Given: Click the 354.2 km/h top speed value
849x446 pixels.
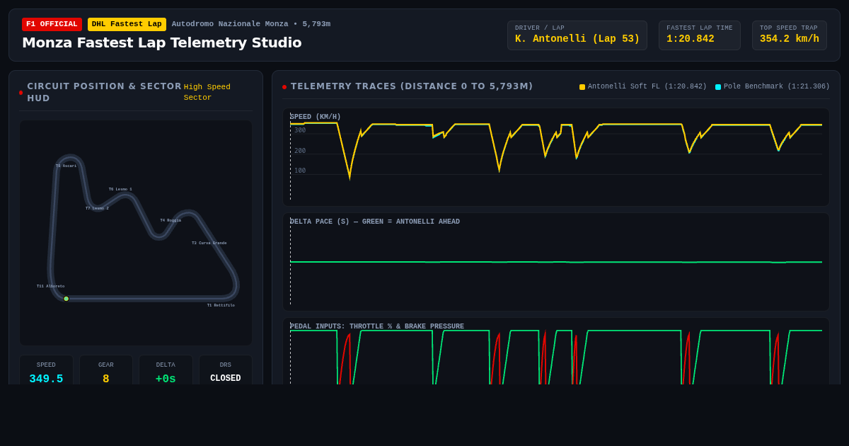Looking at the screenshot, I should [790, 39].
